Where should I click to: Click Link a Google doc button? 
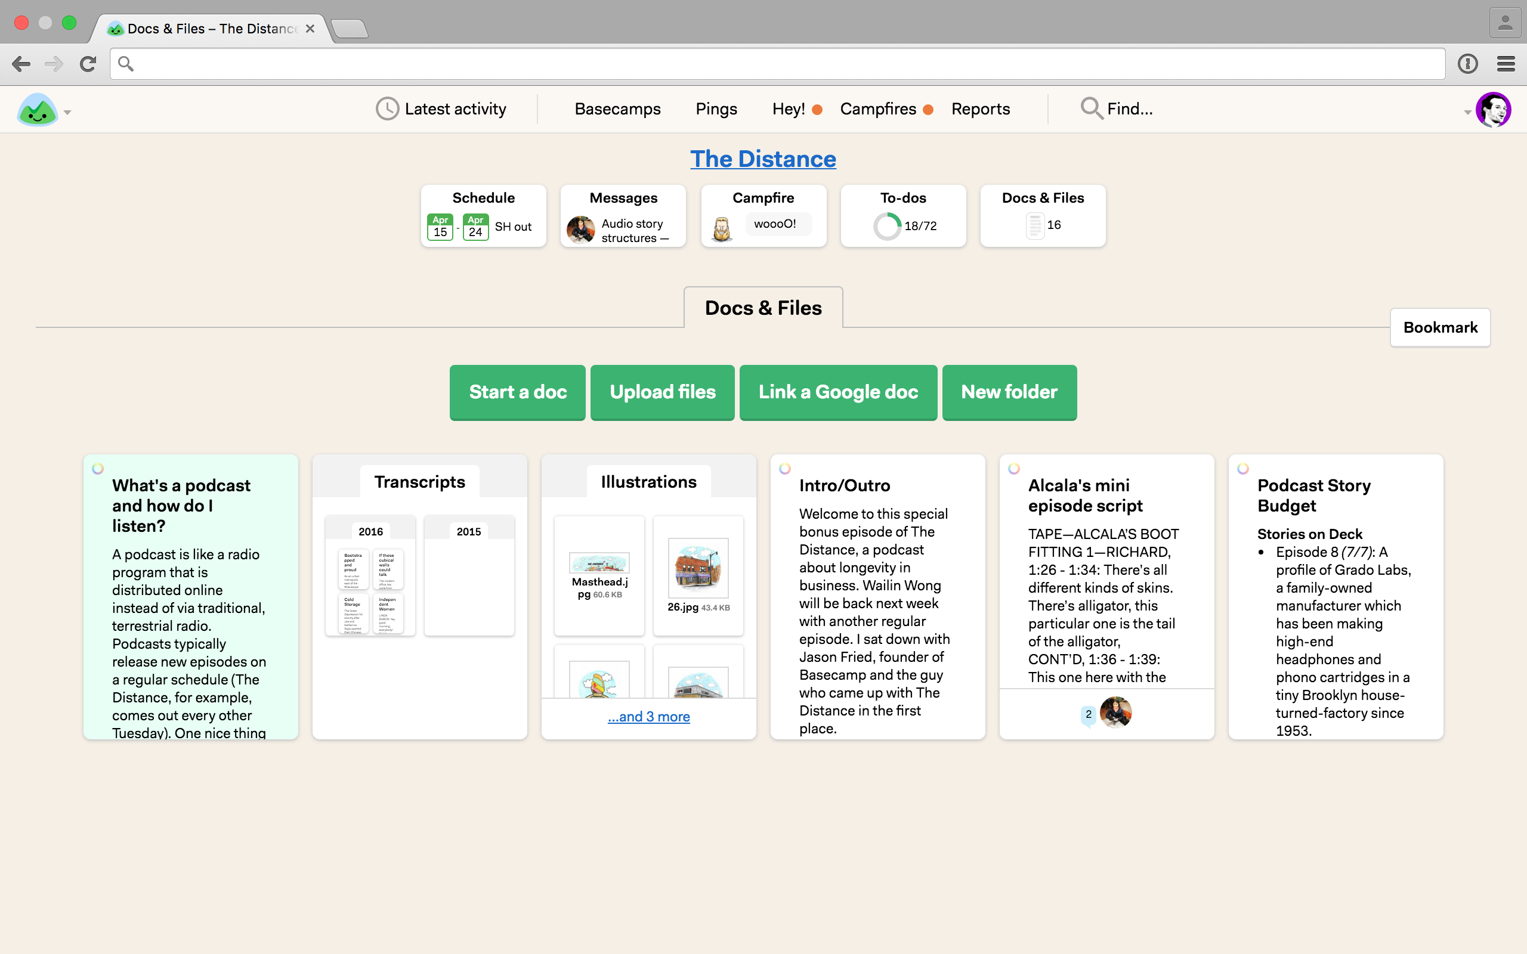tap(838, 392)
